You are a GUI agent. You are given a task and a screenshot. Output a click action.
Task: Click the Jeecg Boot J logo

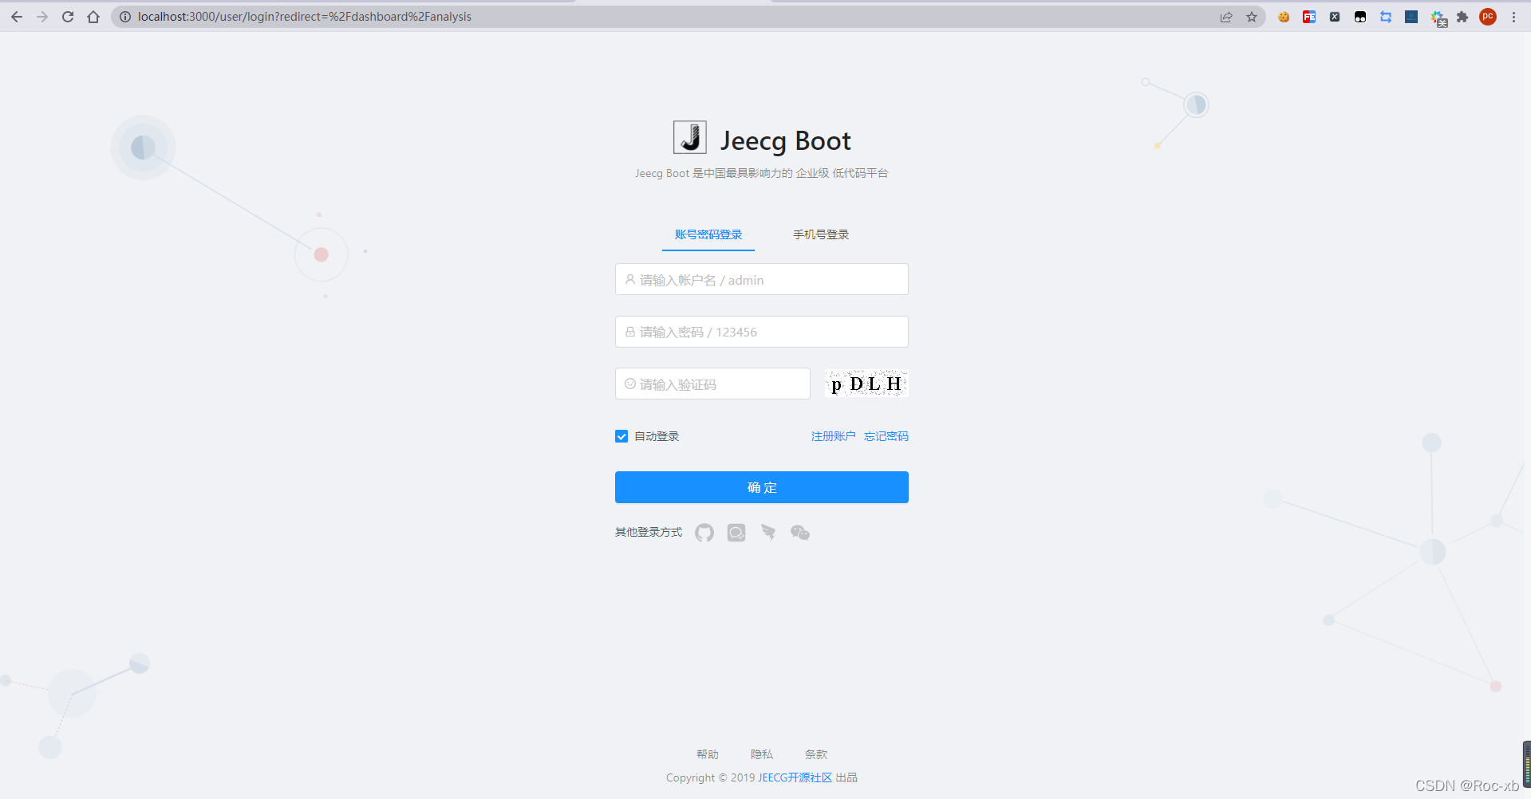(690, 137)
